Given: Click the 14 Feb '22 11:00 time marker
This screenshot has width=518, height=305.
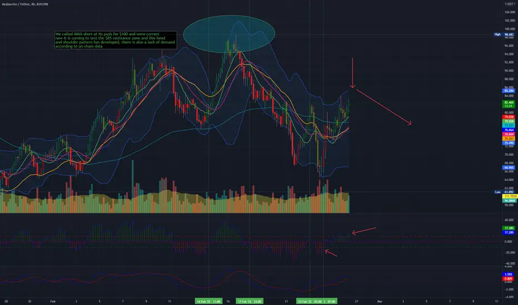Looking at the screenshot, I should [208, 301].
